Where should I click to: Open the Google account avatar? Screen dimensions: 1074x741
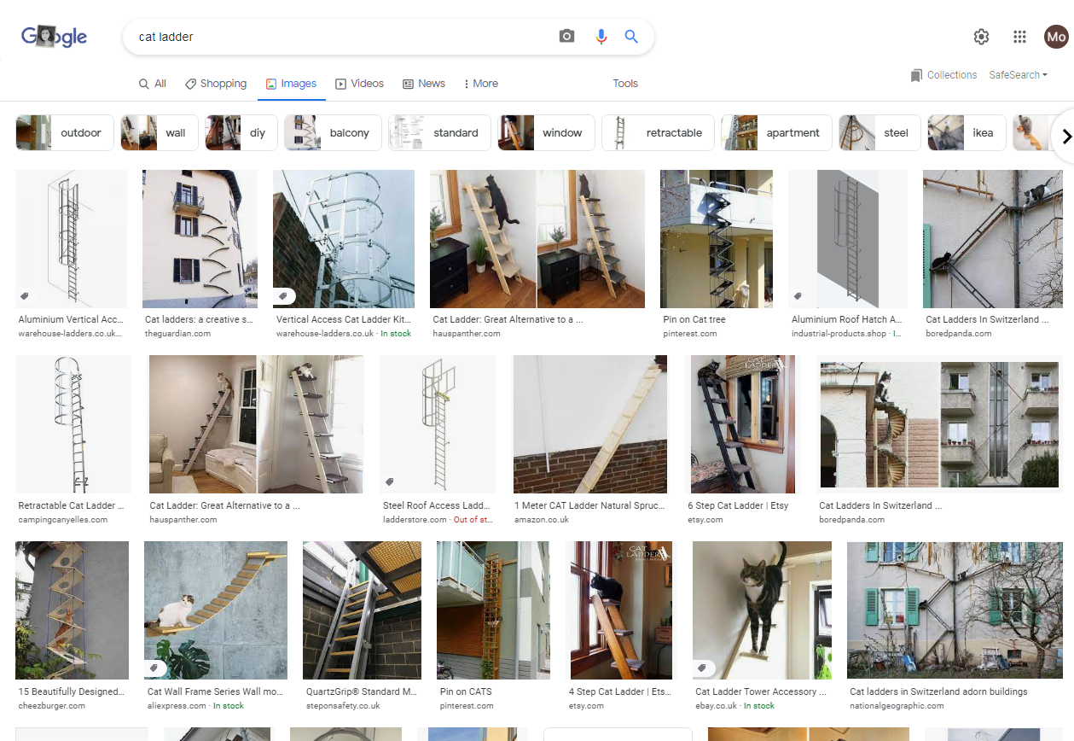(x=1055, y=37)
